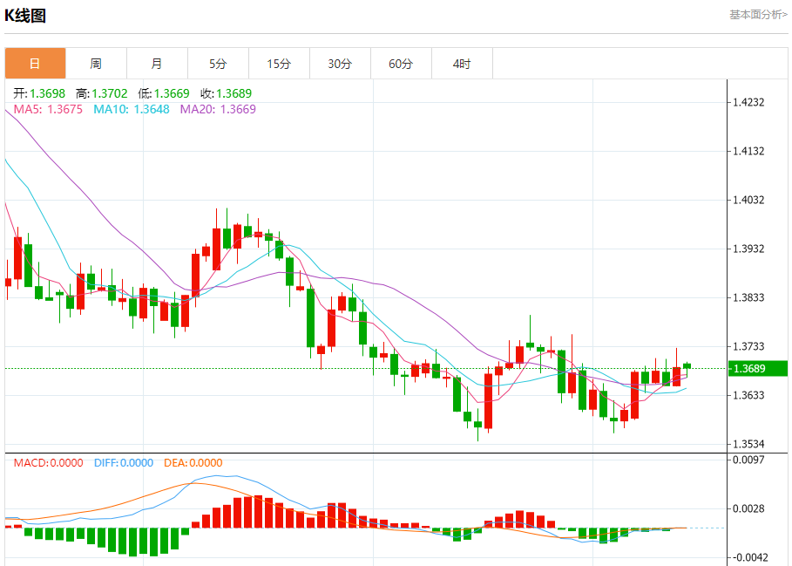The image size is (792, 566).
Task: Click the lowest green candlestick near 1.3534
Action: tap(477, 424)
